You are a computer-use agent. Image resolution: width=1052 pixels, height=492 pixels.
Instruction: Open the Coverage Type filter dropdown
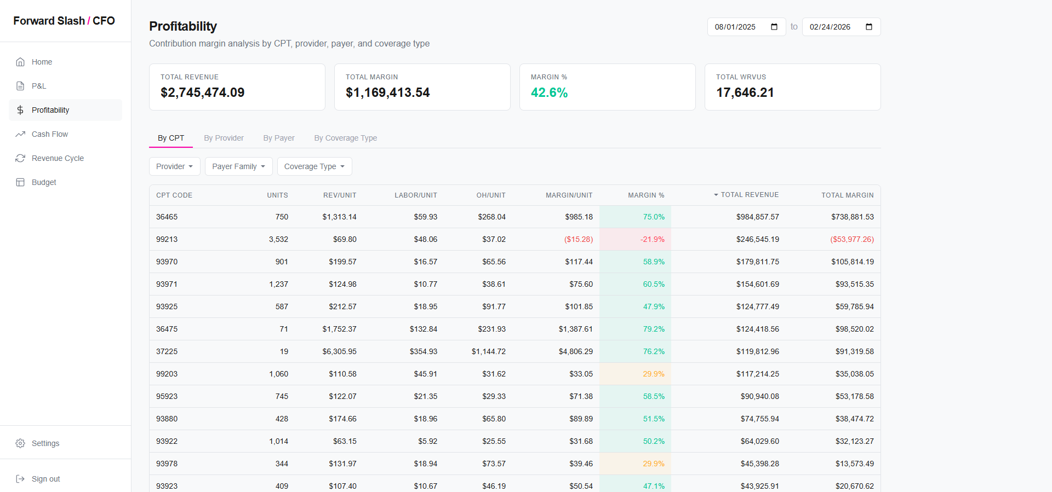[315, 166]
